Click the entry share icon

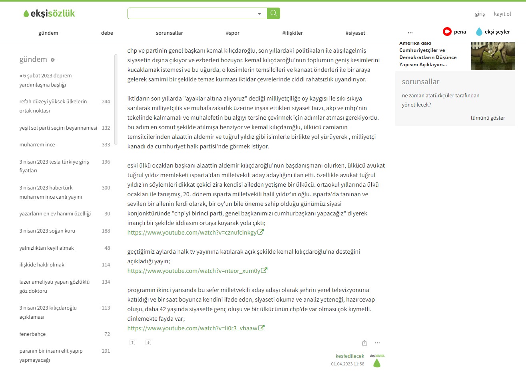pos(364,343)
